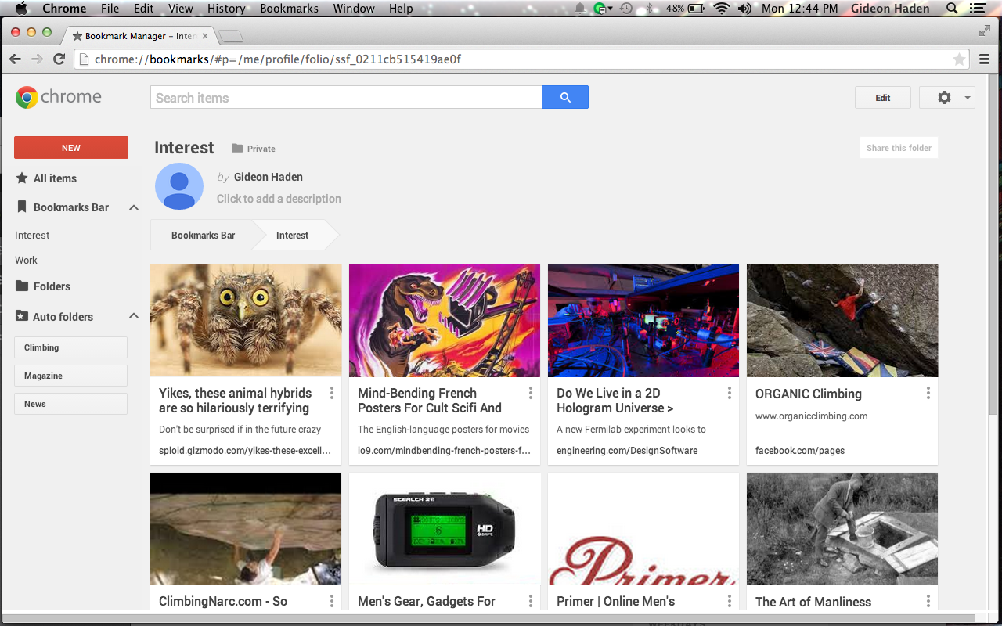The height and width of the screenshot is (626, 1002).
Task: Reload the page with the refresh icon
Action: 59,59
